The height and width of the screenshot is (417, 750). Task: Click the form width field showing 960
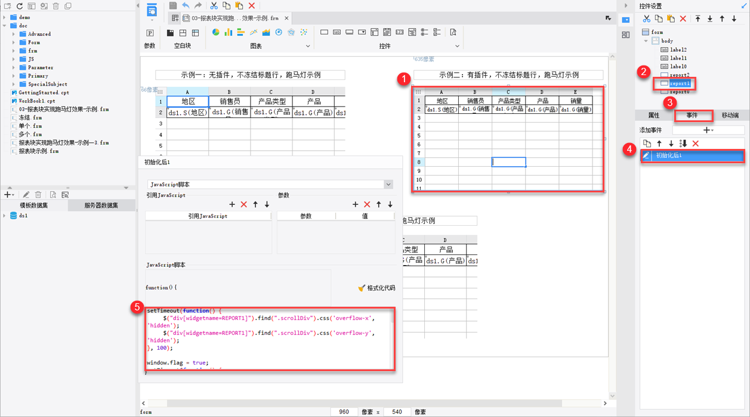[344, 412]
